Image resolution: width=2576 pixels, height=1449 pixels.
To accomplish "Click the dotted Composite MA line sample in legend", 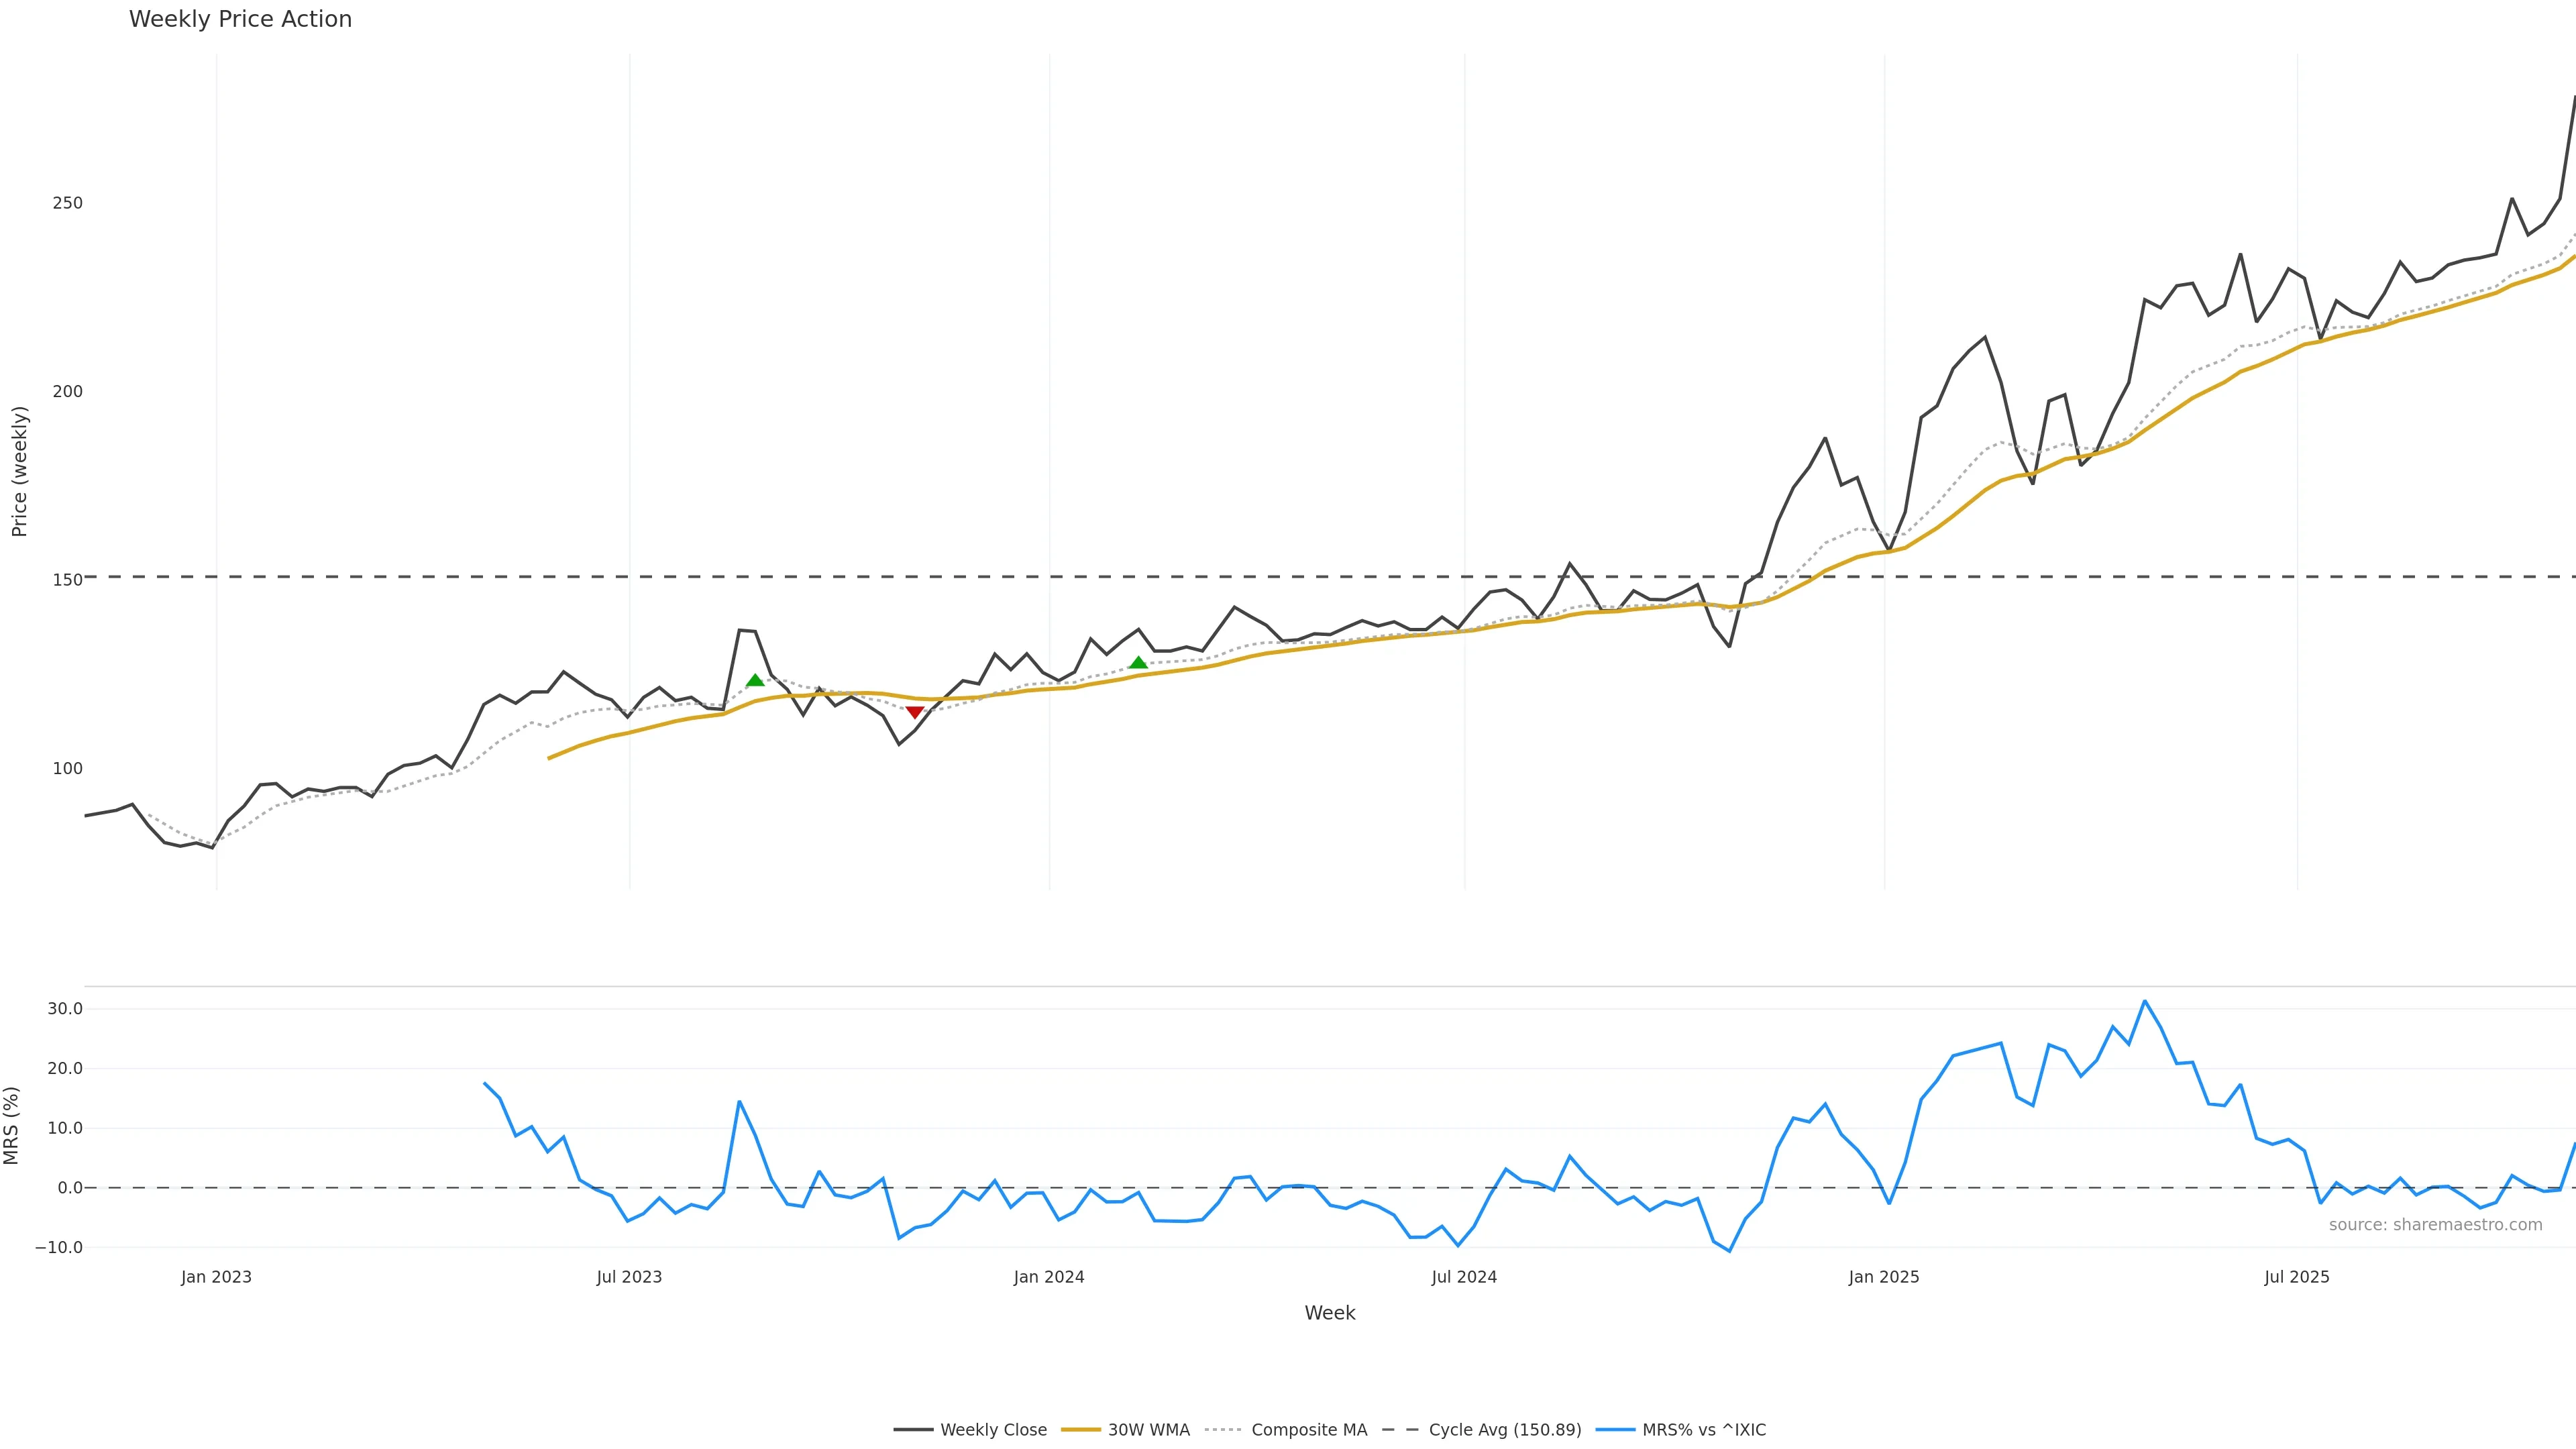I will (x=1223, y=1430).
